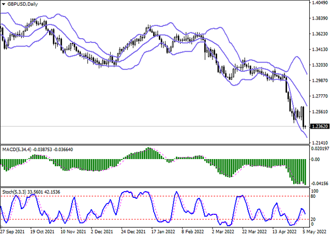Click the Stochastic 80 level label
The width and height of the screenshot is (331, 236).
coord(313,197)
